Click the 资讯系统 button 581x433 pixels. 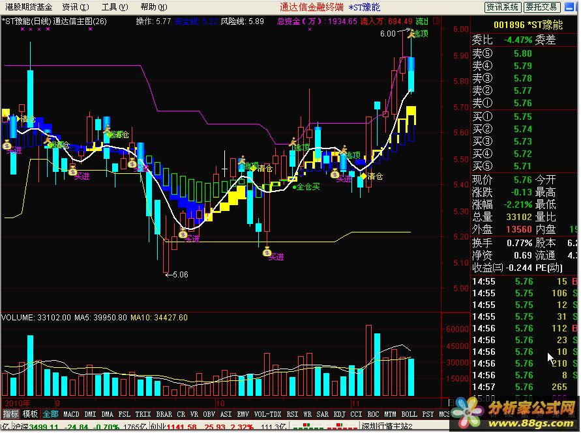coord(503,7)
